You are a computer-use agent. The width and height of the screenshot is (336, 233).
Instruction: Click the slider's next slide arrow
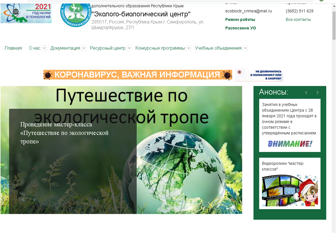[x=34, y=200]
